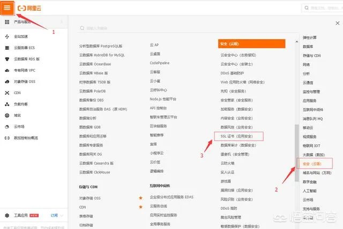The height and width of the screenshot is (229, 343).
Task: Click the magnifier icon in top search bar
Action: pos(307,8)
